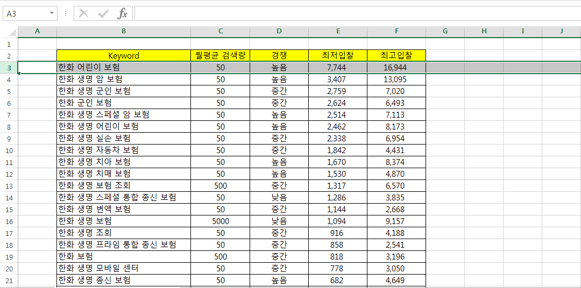This screenshot has height=288, width=581.
Task: Click the 최저입찰 header cell
Action: click(338, 55)
